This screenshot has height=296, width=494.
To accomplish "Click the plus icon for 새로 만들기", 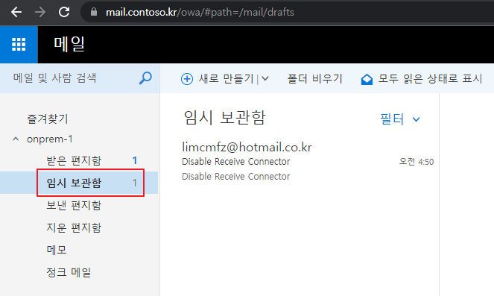I will click(187, 79).
